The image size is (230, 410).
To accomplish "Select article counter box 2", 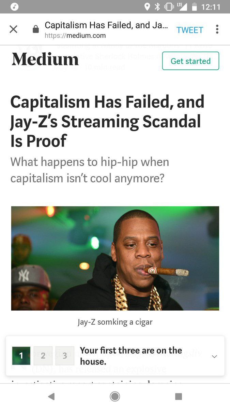I will click(43, 356).
